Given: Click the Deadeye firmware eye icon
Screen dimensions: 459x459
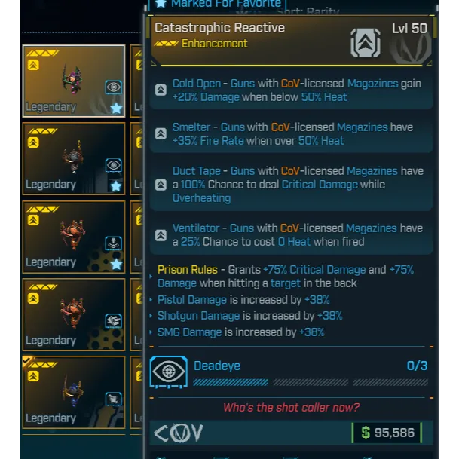Looking at the screenshot, I should click(168, 372).
